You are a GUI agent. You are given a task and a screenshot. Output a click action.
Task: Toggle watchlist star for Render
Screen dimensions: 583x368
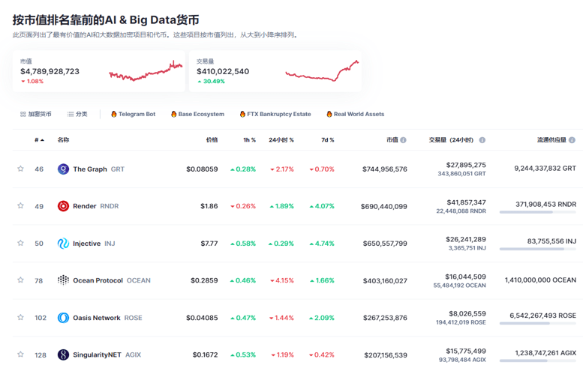coord(20,206)
